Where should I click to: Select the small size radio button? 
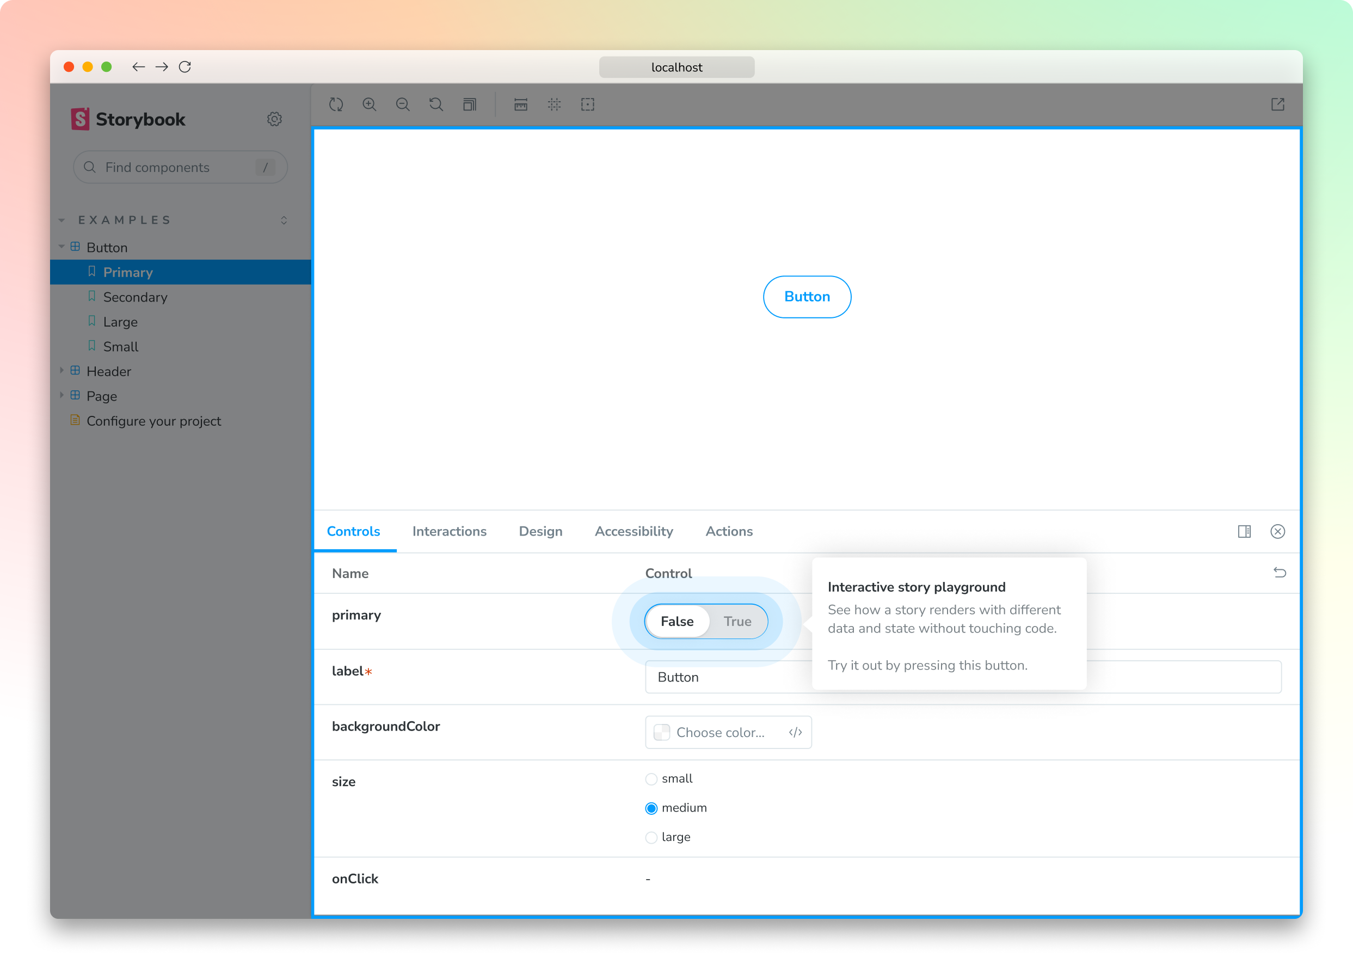click(651, 778)
